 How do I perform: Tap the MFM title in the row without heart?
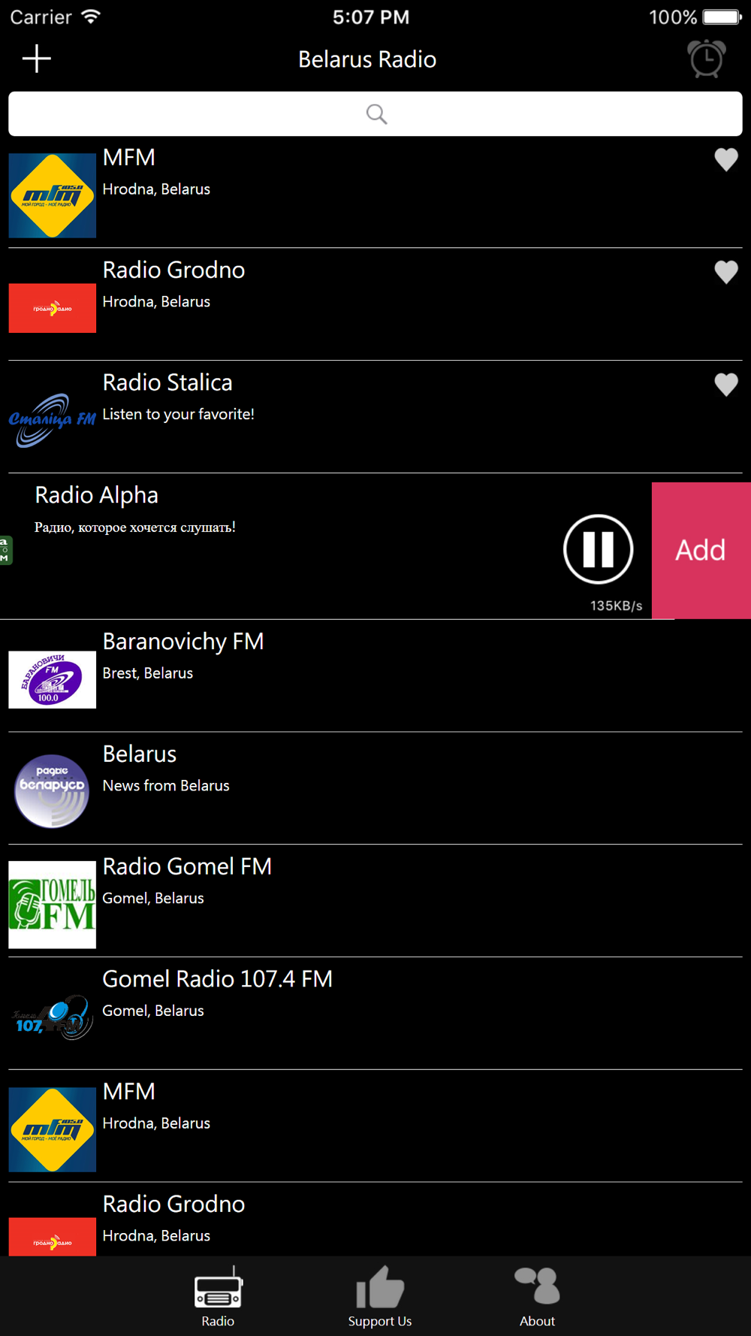coord(129,1092)
